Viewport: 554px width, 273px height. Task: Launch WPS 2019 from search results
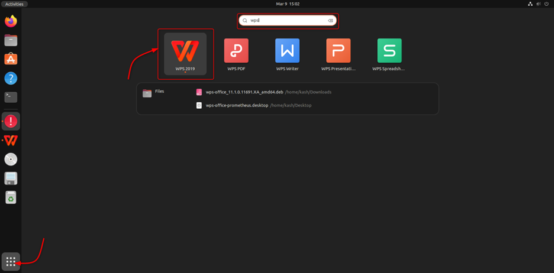click(x=185, y=54)
